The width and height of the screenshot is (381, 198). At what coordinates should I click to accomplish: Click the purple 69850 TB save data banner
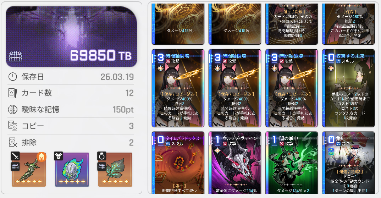[x=71, y=37]
